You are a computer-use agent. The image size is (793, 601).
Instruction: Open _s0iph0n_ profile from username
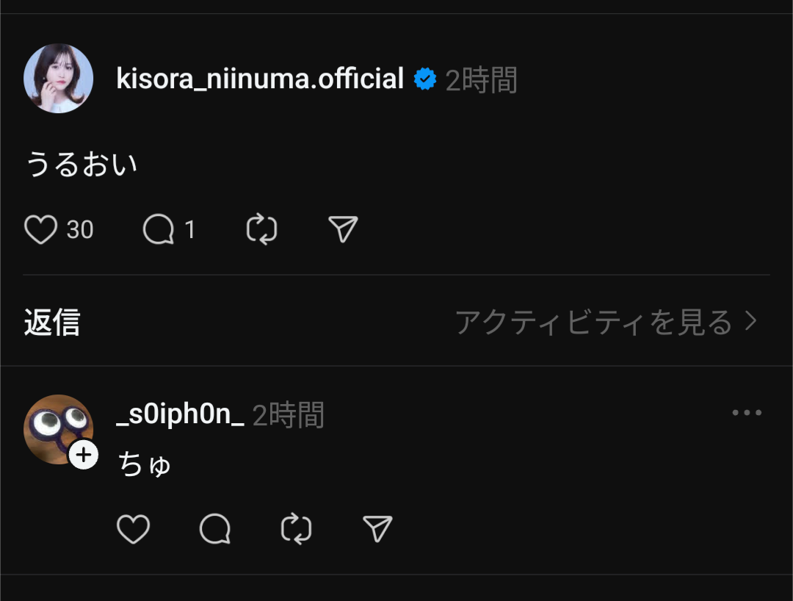click(x=180, y=416)
